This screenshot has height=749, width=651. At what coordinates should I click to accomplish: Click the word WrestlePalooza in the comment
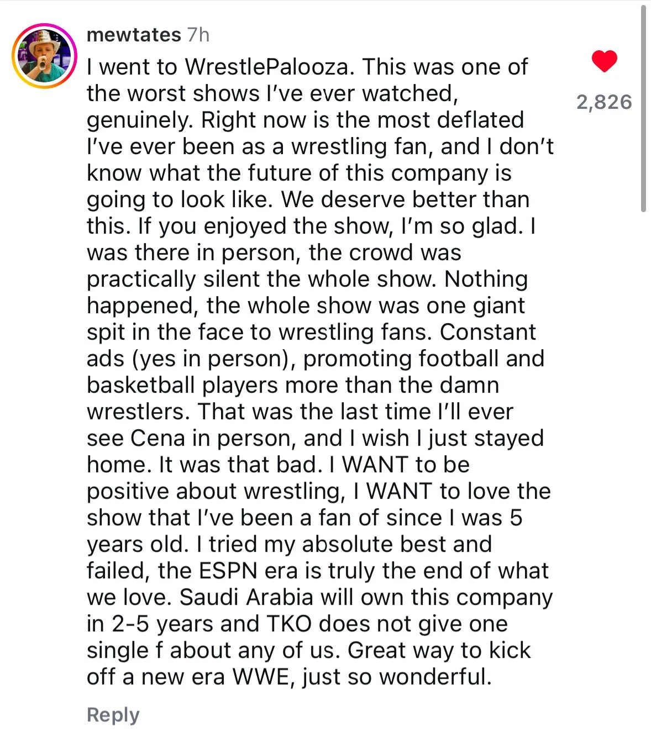click(267, 67)
